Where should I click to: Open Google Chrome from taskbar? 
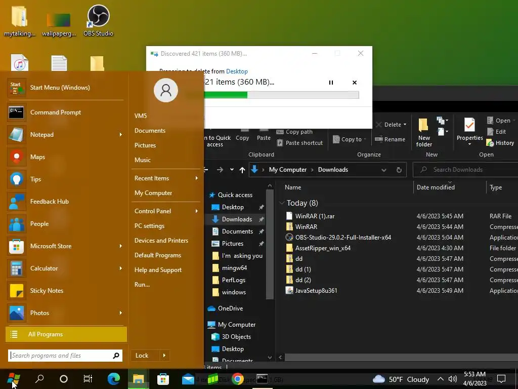pyautogui.click(x=238, y=379)
